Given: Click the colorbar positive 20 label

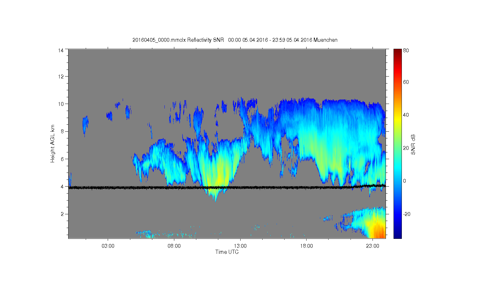Looking at the screenshot, I should tap(406, 148).
